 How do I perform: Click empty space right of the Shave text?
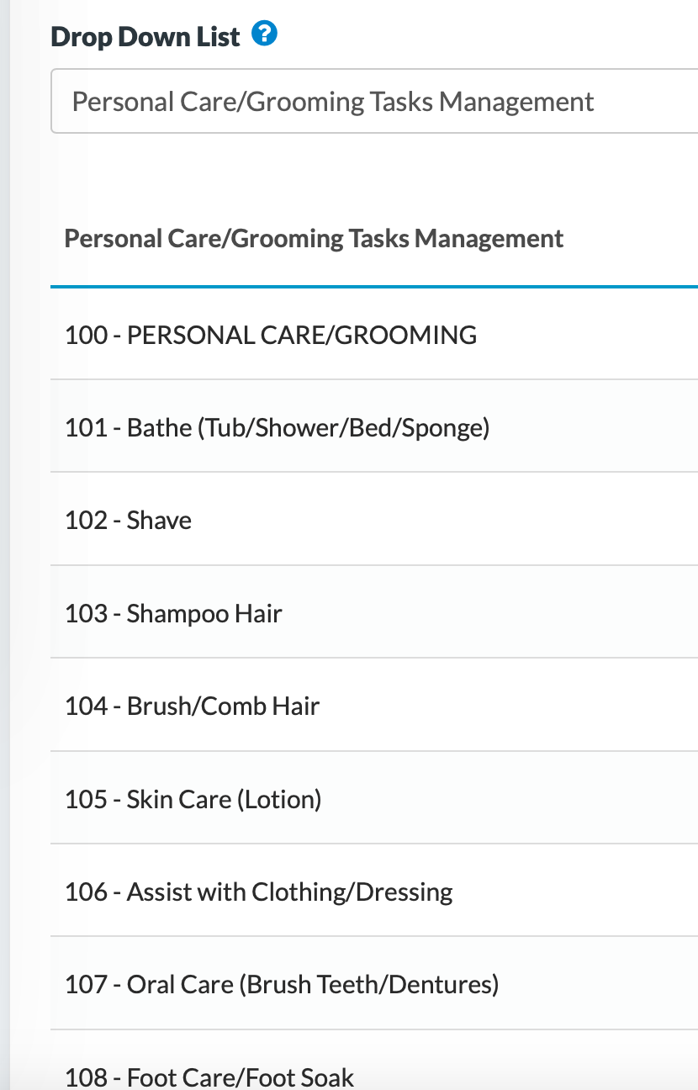pos(437,521)
